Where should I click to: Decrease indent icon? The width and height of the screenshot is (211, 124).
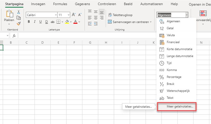(90, 24)
